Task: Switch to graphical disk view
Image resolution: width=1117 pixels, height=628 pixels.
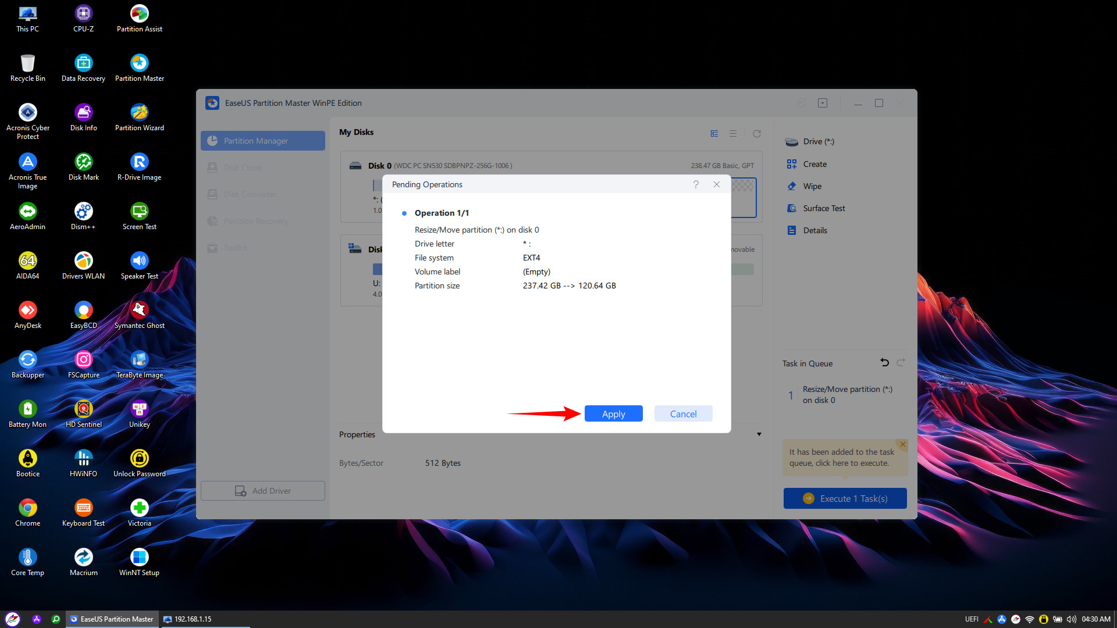Action: (714, 134)
